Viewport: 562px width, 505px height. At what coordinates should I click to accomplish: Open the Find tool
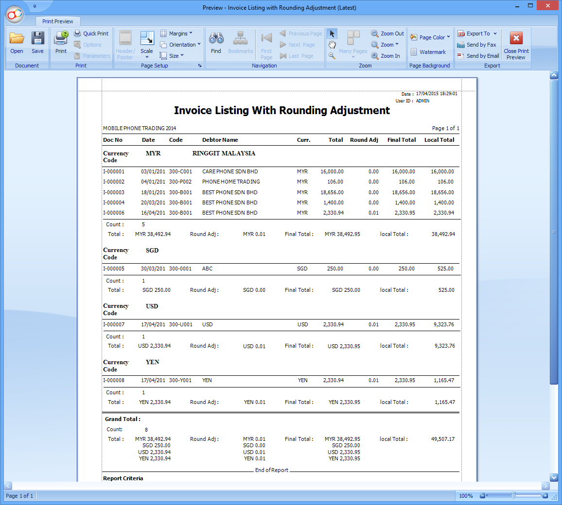tap(215, 41)
